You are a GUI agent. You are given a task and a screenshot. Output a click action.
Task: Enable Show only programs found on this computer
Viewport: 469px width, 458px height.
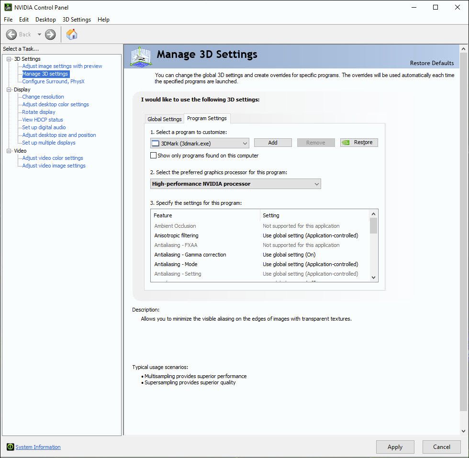(x=154, y=156)
